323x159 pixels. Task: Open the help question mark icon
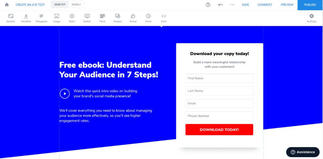coord(208,5)
